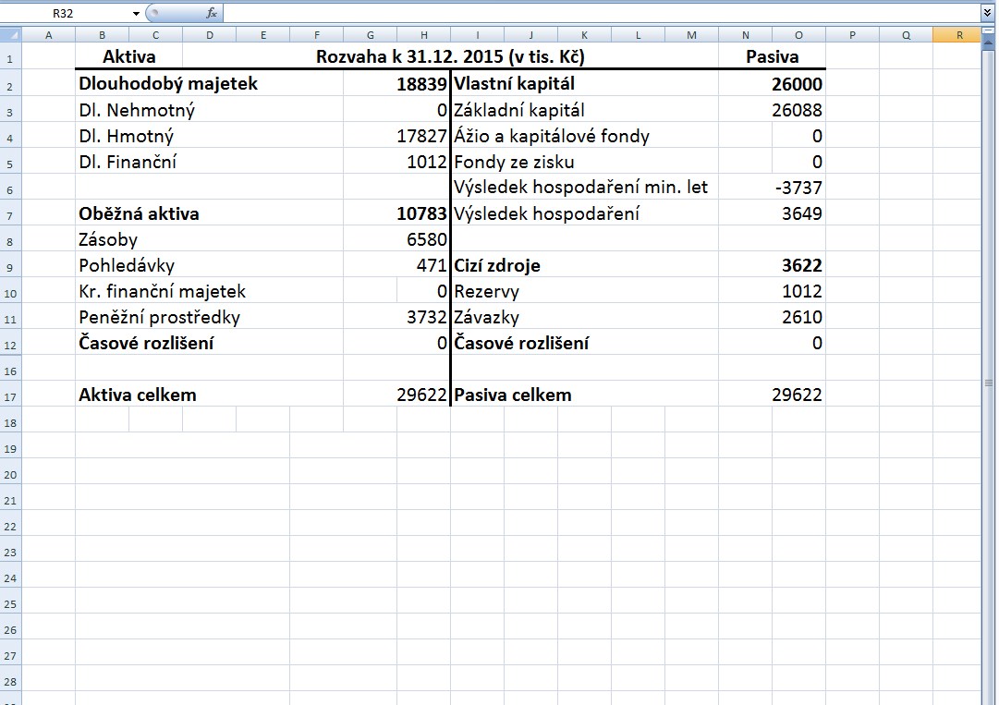Click the "Peněžní prostředky" label
This screenshot has height=705, width=999.
[x=159, y=318]
